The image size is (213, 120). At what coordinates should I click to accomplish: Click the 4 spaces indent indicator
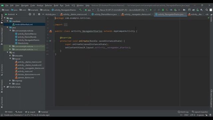(x=200, y=115)
